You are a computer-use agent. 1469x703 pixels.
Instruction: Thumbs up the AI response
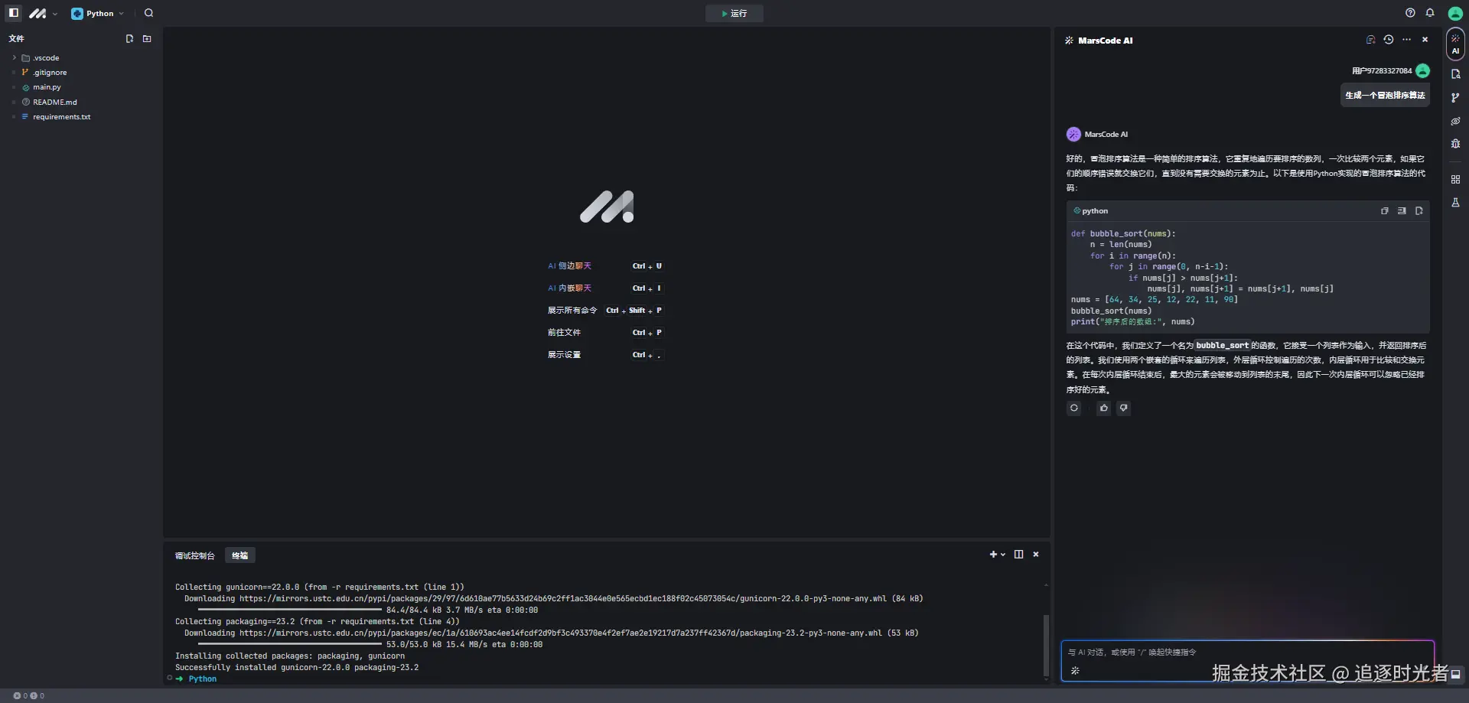click(1103, 408)
